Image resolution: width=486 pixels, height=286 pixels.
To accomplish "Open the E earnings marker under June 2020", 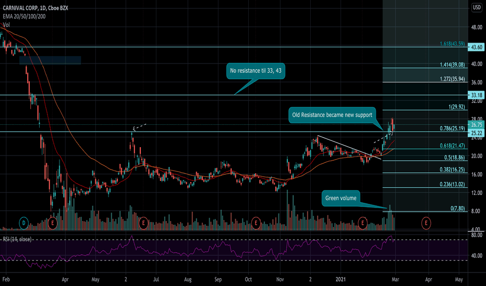I will pos(143,223).
